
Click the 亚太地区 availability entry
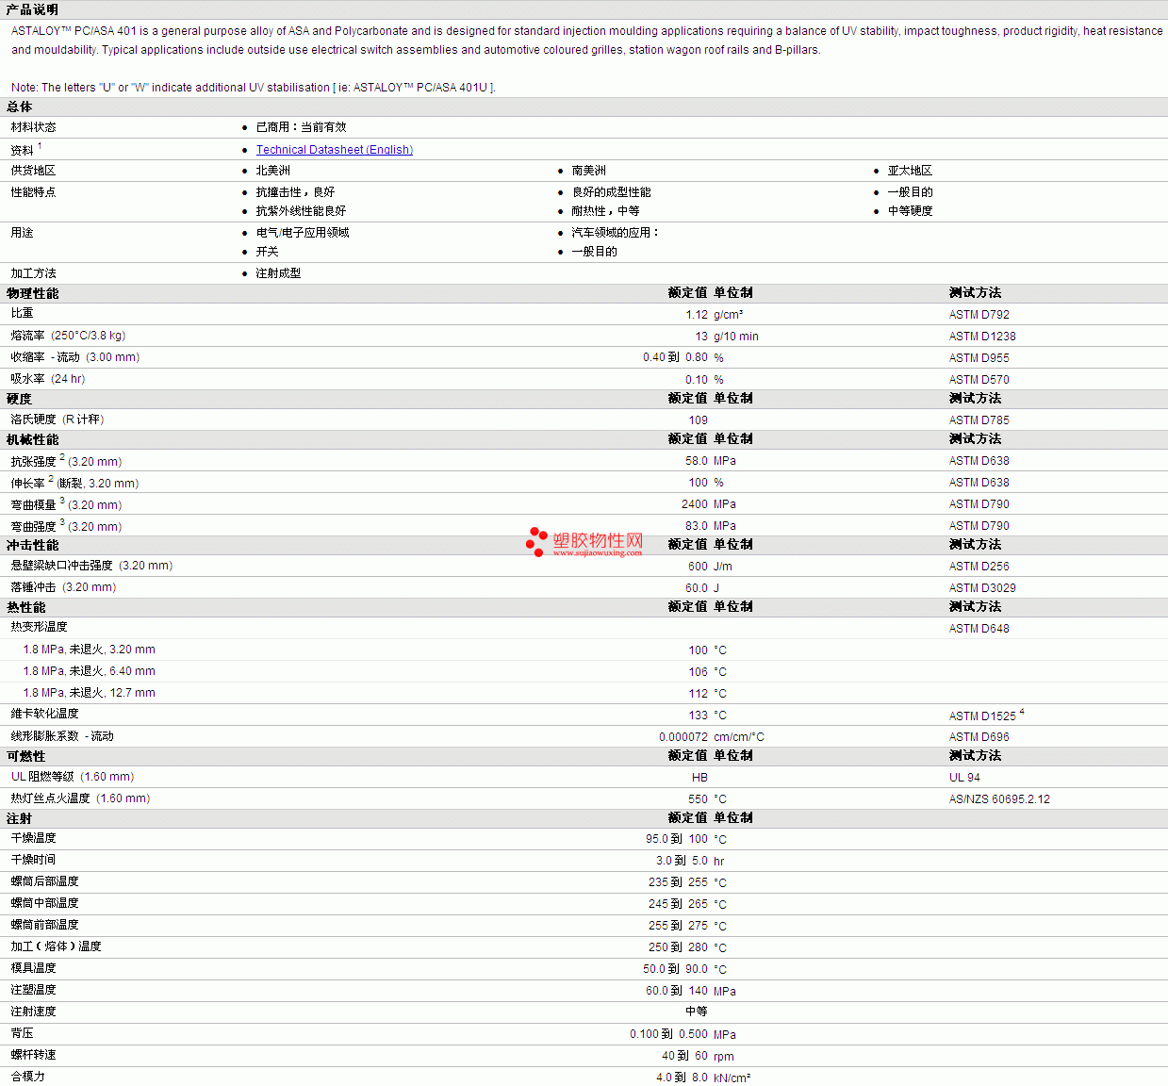(x=910, y=171)
